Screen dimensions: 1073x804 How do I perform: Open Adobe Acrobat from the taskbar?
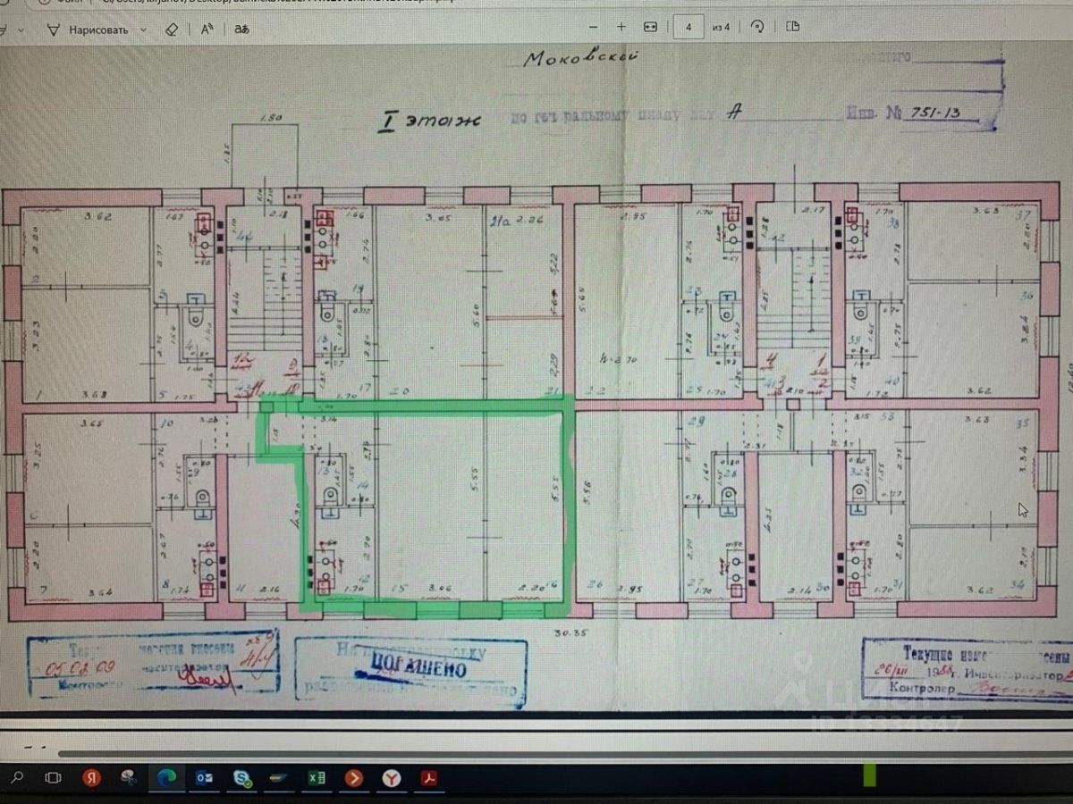430,778
